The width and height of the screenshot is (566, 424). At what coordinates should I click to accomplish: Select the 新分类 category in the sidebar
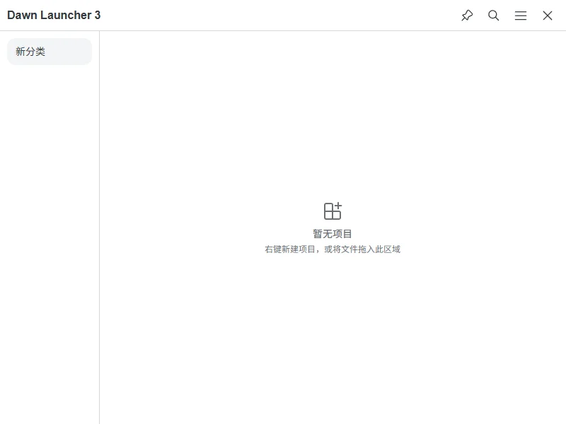(50, 52)
